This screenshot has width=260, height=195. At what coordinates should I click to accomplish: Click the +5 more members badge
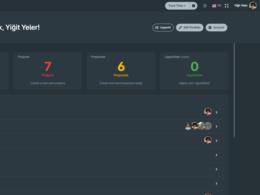tap(208, 126)
